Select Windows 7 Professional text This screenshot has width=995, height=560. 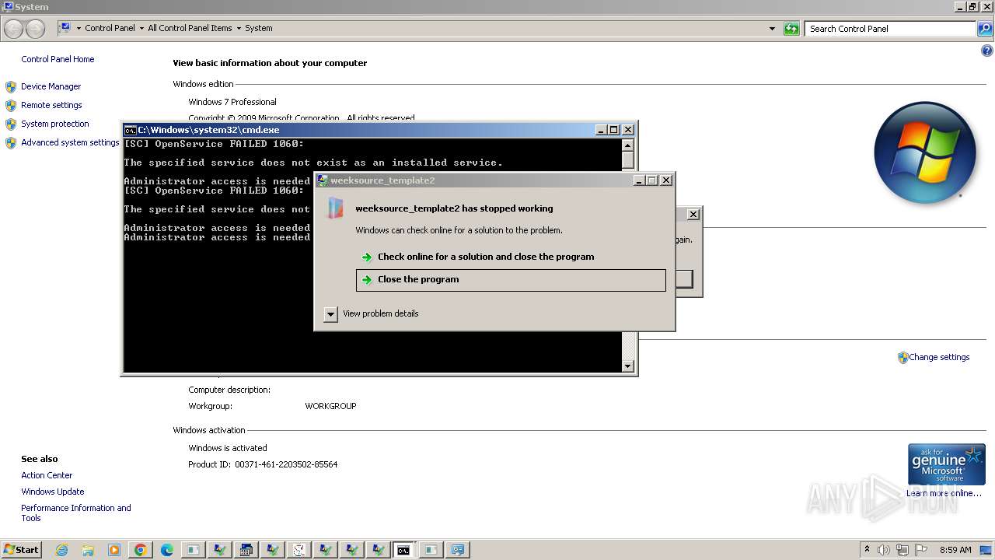pyautogui.click(x=232, y=102)
